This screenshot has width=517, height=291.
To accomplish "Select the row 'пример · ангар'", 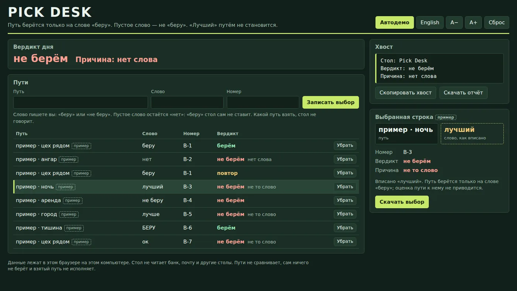I will 186,160.
